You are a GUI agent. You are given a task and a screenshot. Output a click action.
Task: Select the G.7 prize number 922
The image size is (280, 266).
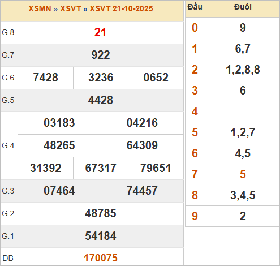[101, 55]
